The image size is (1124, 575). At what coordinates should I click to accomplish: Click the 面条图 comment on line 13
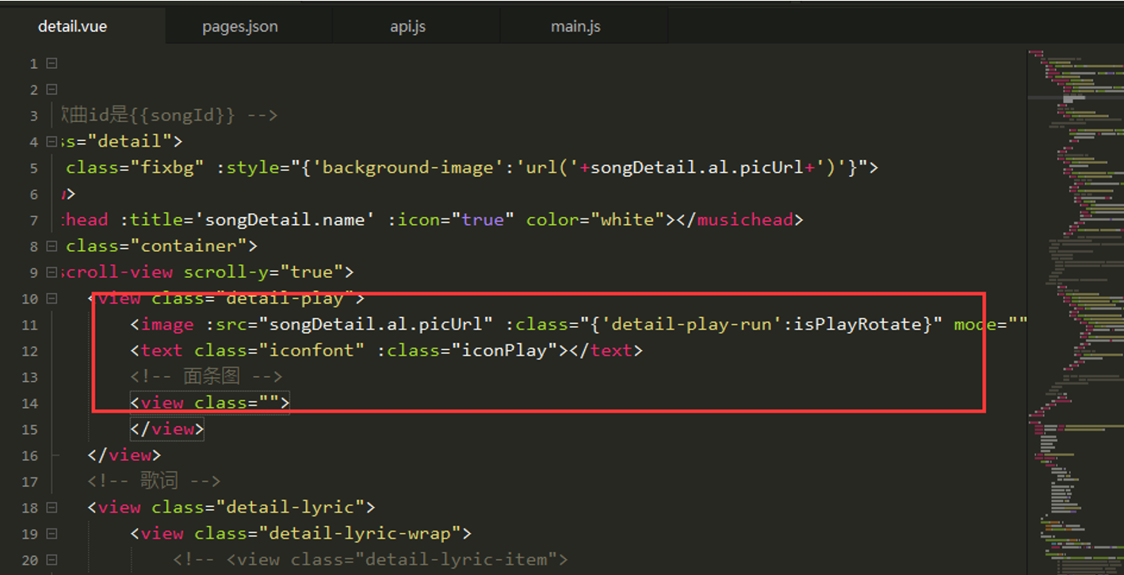tap(207, 377)
